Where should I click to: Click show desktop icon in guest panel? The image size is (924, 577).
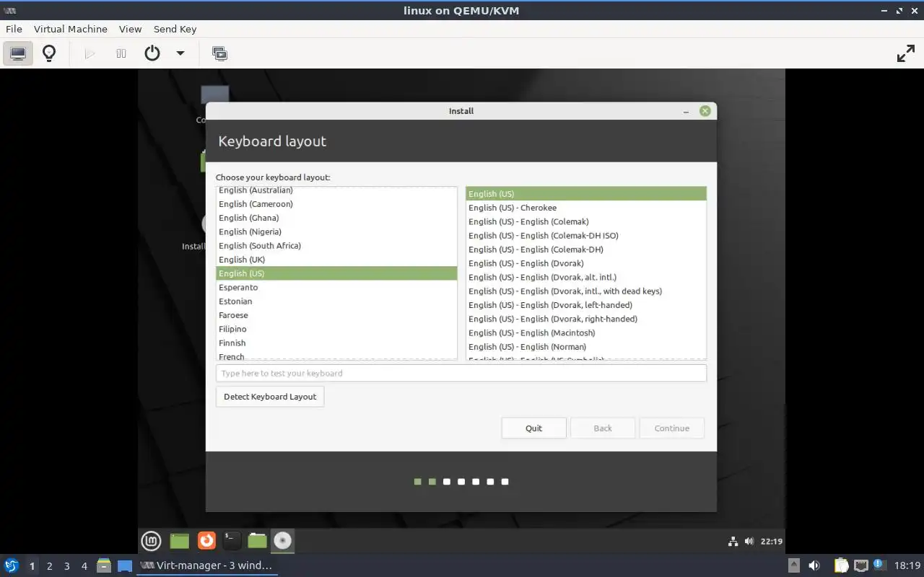(x=179, y=540)
